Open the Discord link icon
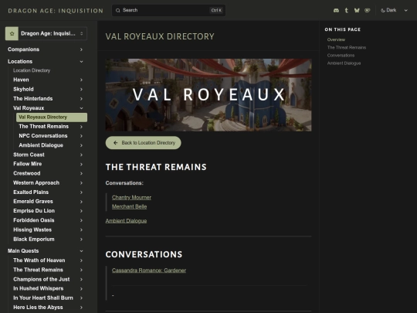 click(x=336, y=10)
